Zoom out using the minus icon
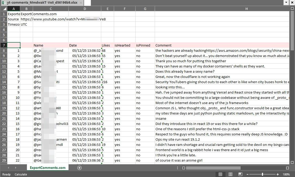 [x=247, y=174]
